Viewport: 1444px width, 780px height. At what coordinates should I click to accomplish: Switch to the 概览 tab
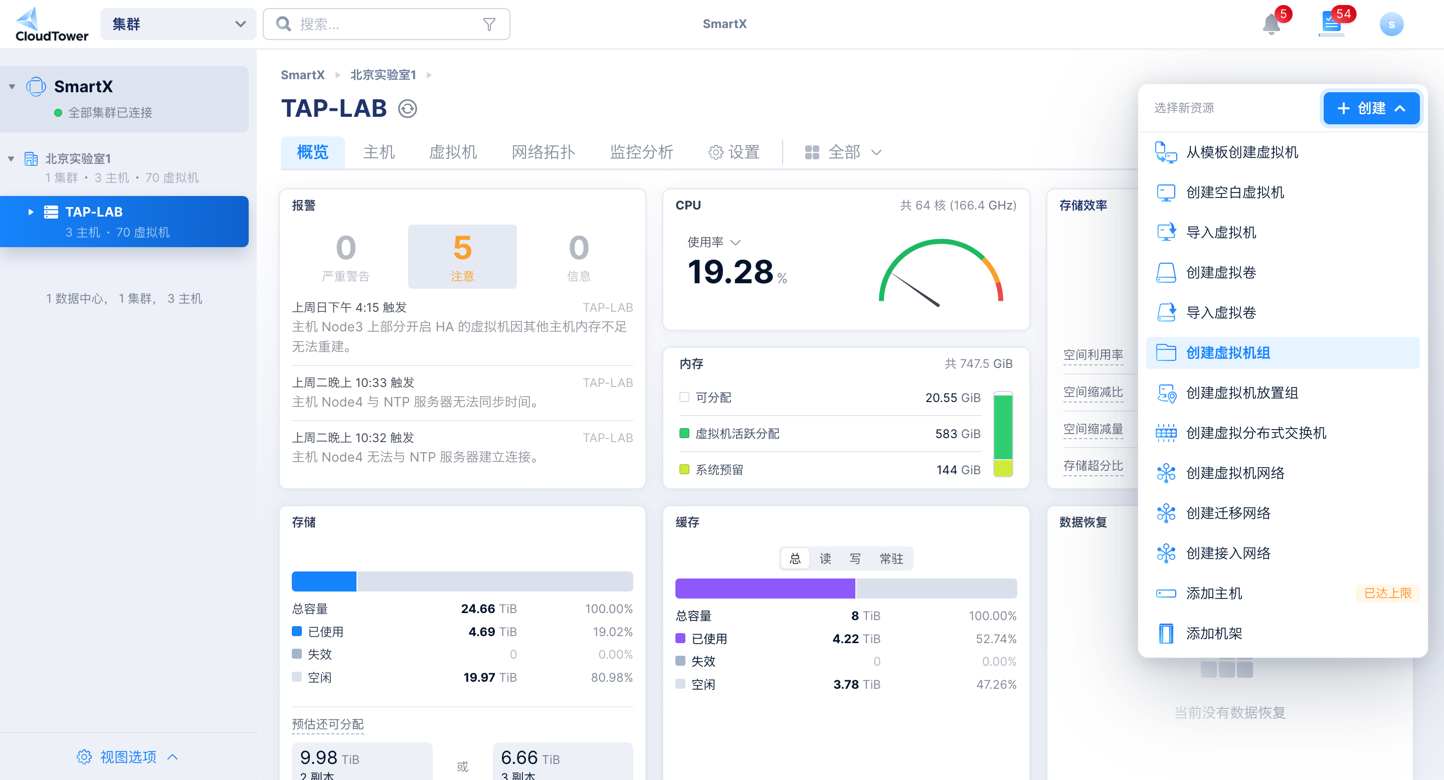pos(312,152)
